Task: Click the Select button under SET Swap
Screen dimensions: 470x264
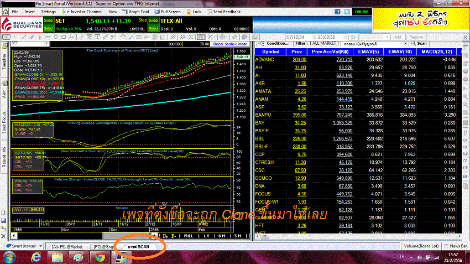Action: (x=49, y=28)
